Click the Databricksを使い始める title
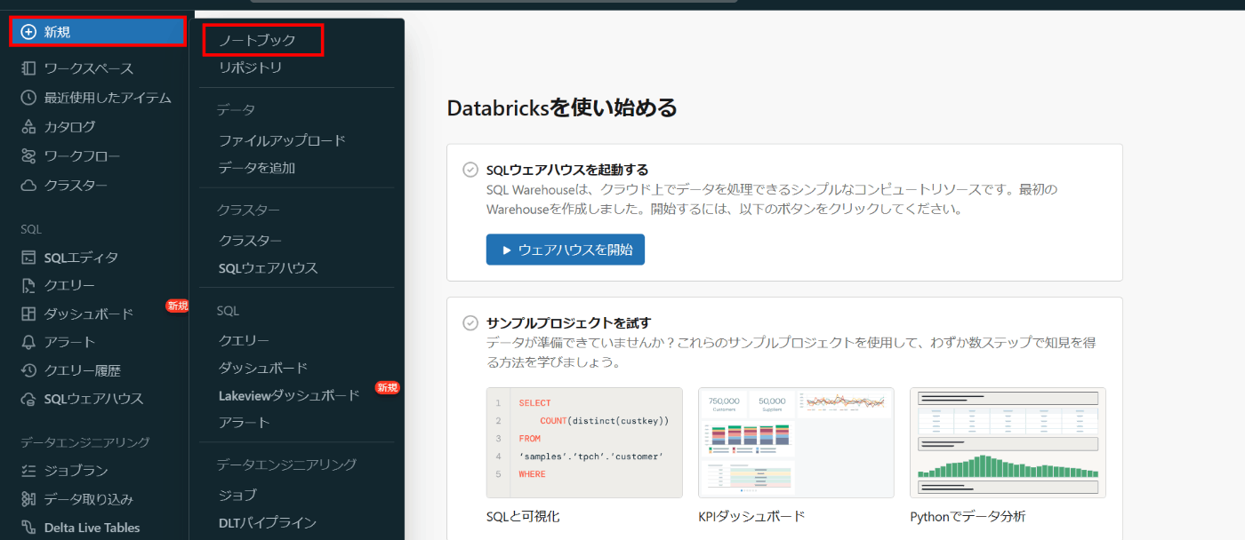The height and width of the screenshot is (540, 1245). point(562,108)
